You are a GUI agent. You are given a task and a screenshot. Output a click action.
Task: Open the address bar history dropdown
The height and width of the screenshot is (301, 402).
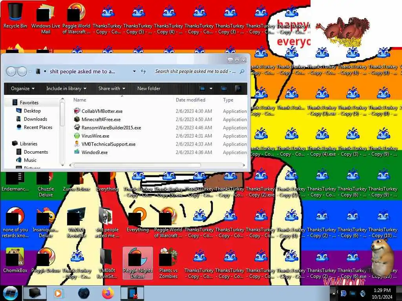134,71
